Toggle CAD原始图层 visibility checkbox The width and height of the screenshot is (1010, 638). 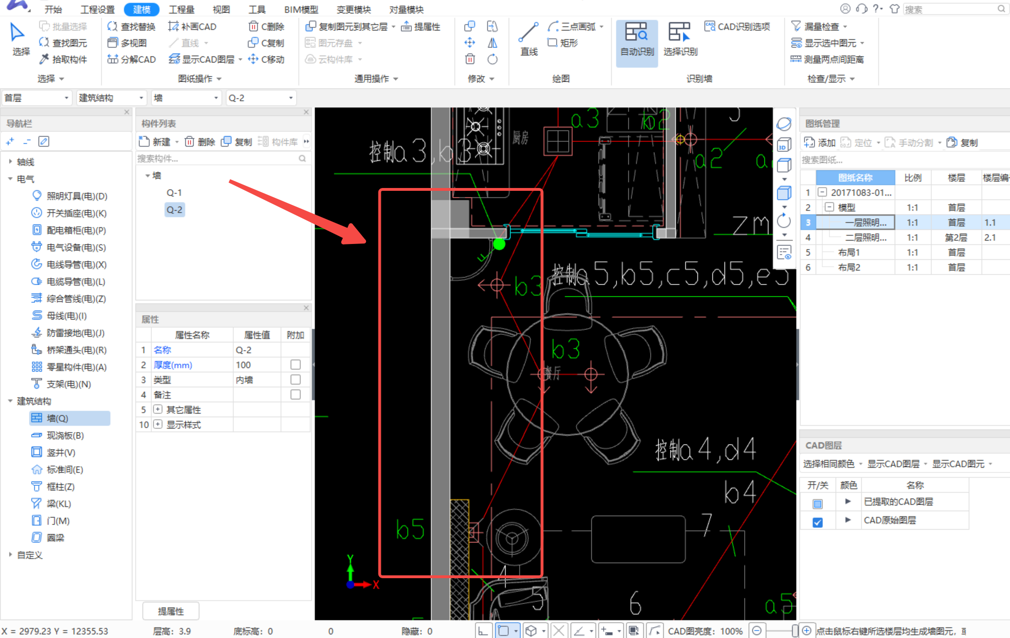click(817, 522)
